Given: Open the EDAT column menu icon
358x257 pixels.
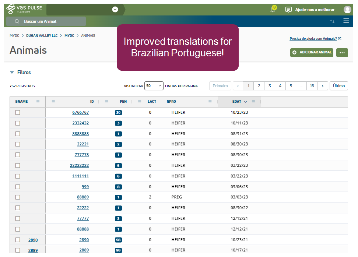Looking at the screenshot, I should click(253, 101).
